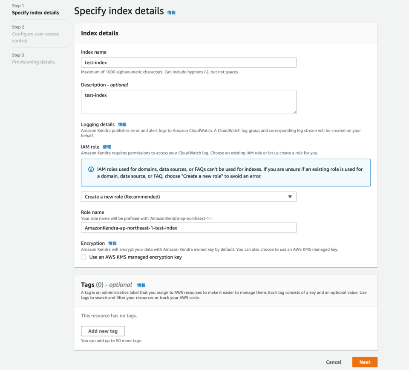This screenshot has width=409, height=370.
Task: Click the chevron on Create a new role selector
Action: click(x=291, y=196)
